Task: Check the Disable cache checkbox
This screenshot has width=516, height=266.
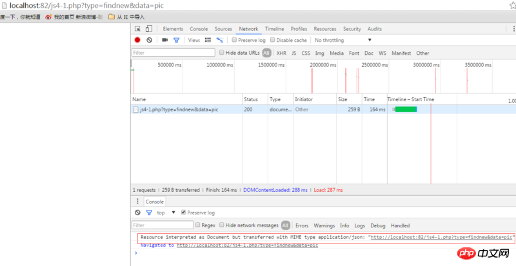Action: (x=272, y=40)
